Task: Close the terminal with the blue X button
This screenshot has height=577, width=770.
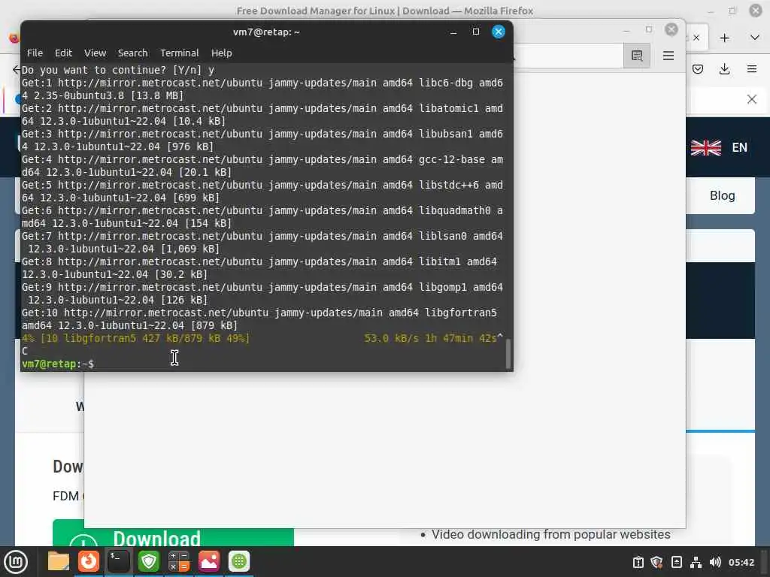Action: (498, 32)
